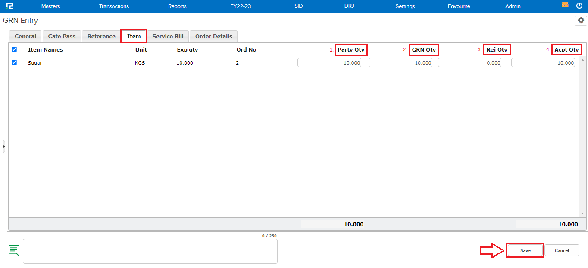The width and height of the screenshot is (588, 268).
Task: Open the Reports menu
Action: click(x=177, y=6)
